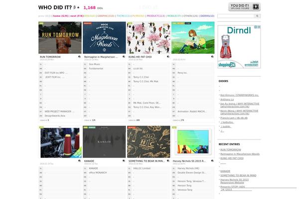299x199 pixels.
Task: Open the 'RUN TOMORROW' card title
Action: [50, 57]
